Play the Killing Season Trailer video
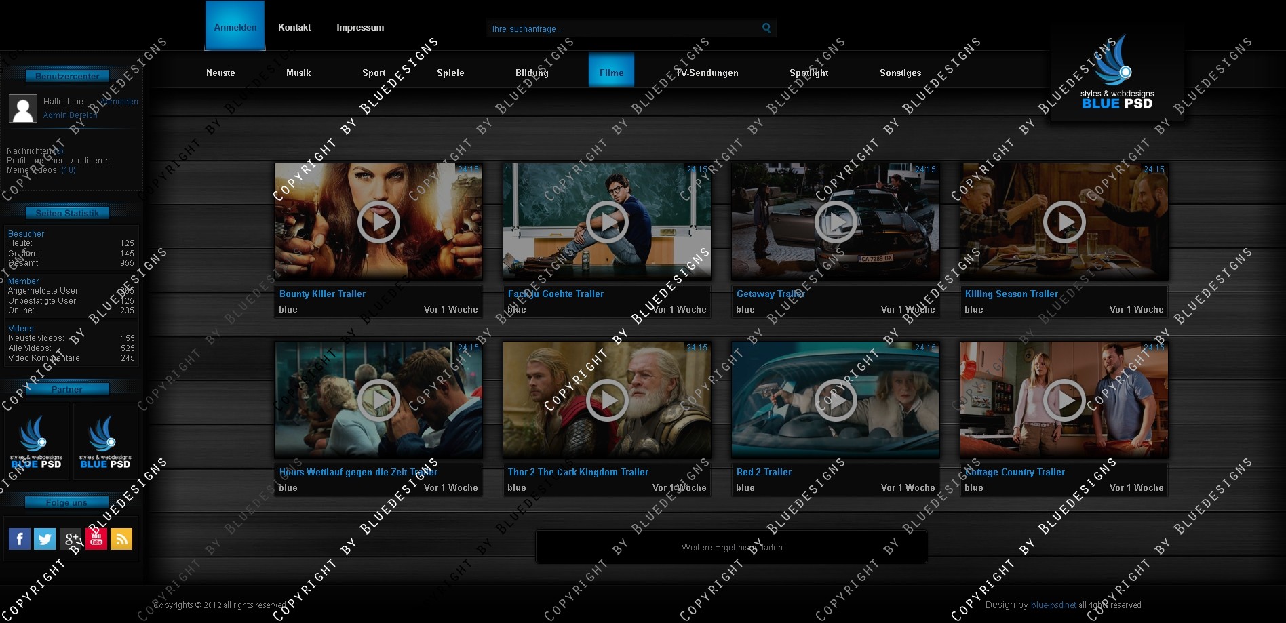The height and width of the screenshot is (623, 1286). pos(1064,222)
